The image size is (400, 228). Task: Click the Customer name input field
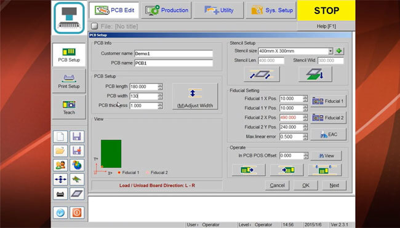174,53
